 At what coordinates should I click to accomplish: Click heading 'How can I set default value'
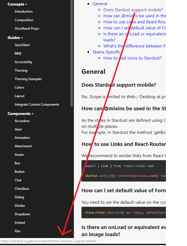coord(124,190)
